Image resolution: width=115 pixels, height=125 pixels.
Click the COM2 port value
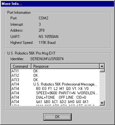pos(43,18)
